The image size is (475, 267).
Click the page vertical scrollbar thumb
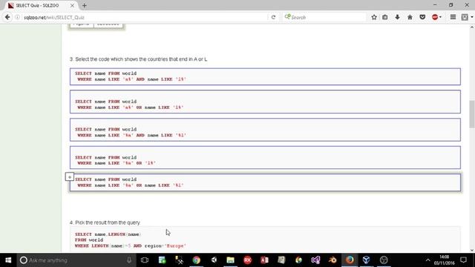coord(472,114)
